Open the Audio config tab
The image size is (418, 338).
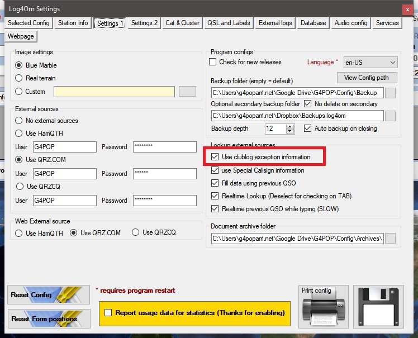[x=351, y=23]
